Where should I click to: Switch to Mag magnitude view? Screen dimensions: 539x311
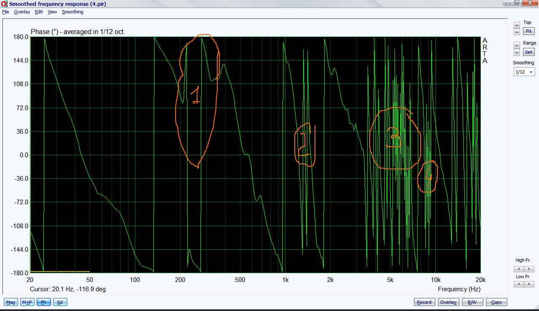click(x=11, y=302)
